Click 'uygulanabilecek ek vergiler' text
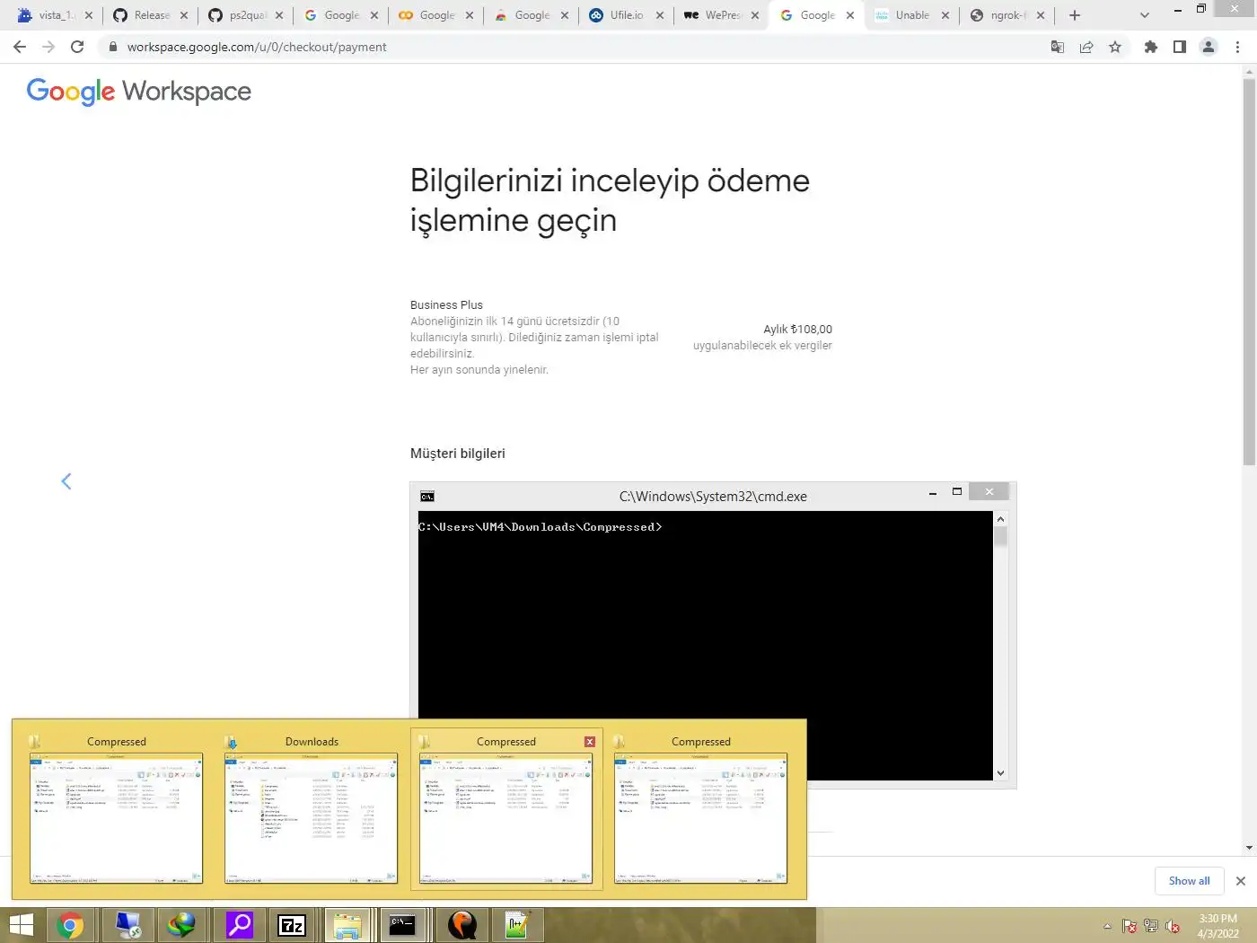 click(x=762, y=345)
